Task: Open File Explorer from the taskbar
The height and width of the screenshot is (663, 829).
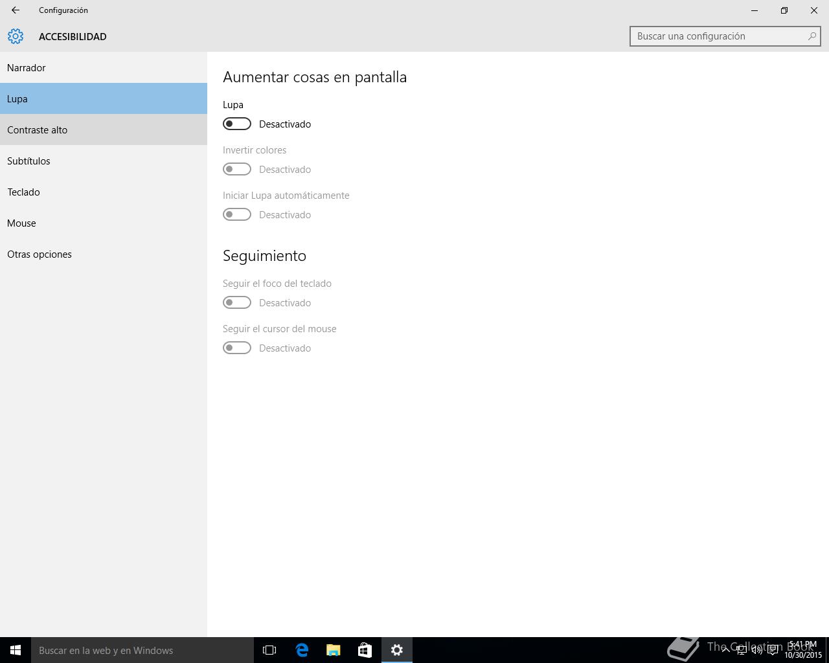Action: (x=334, y=650)
